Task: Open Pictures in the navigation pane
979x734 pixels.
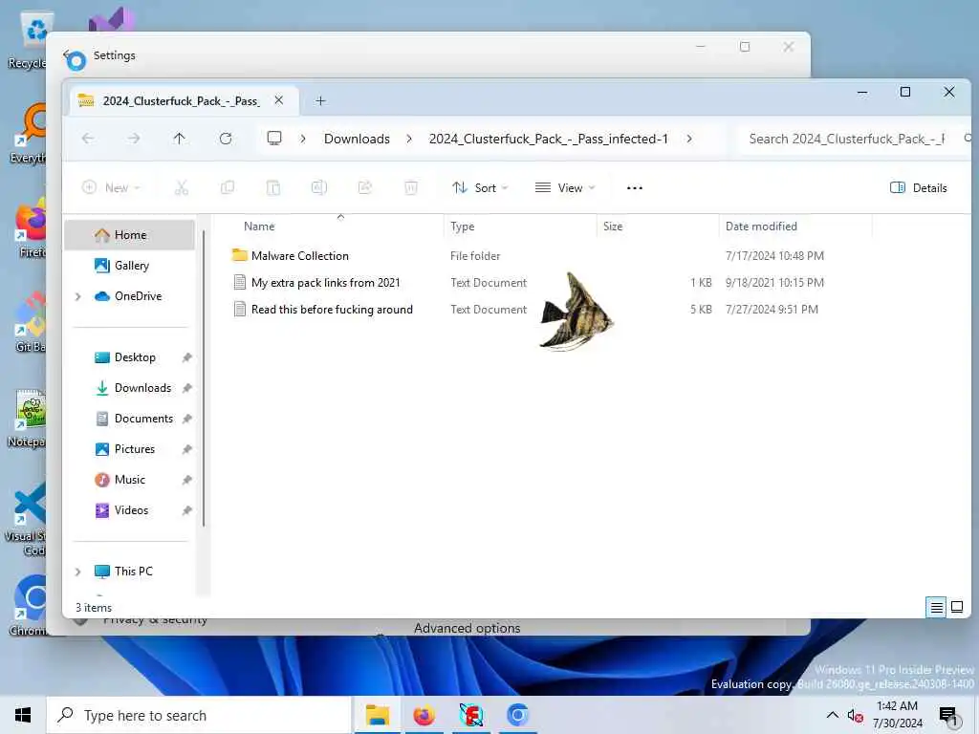Action: click(x=134, y=449)
